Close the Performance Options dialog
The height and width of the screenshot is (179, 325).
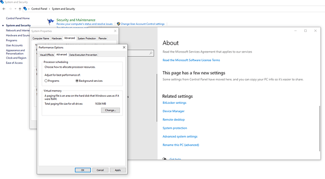(x=124, y=47)
